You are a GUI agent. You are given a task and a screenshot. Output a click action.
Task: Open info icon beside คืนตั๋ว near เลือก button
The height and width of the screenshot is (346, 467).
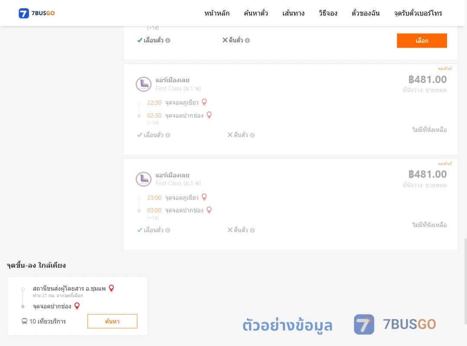pos(247,41)
